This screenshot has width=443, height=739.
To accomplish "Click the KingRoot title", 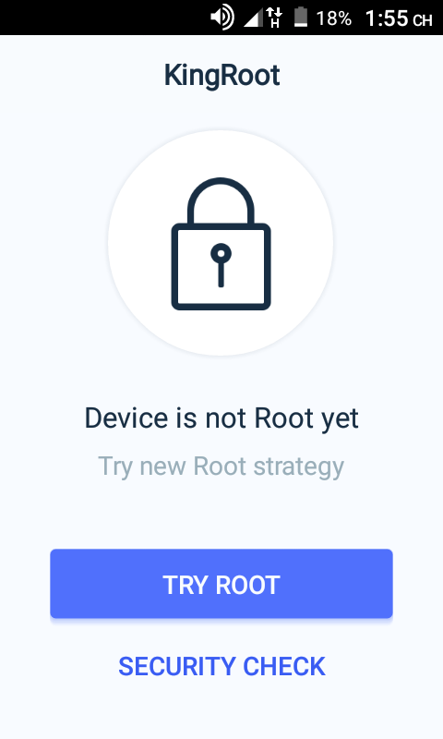I will click(x=221, y=76).
